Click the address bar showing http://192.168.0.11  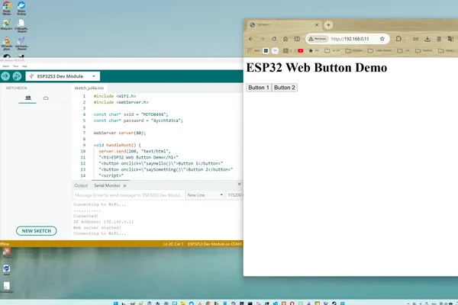(350, 39)
